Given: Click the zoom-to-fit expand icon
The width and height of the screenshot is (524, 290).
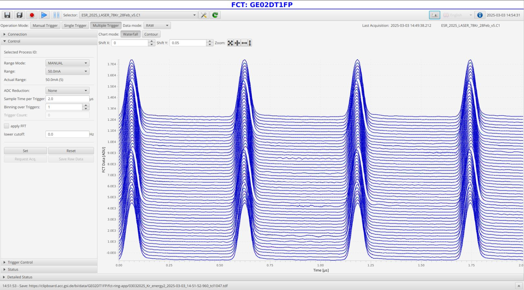Looking at the screenshot, I should pyautogui.click(x=230, y=43).
